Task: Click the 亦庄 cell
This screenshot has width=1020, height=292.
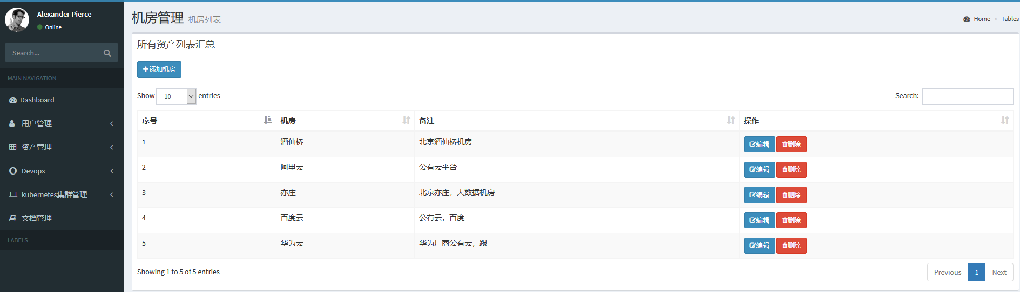Action: pos(345,195)
